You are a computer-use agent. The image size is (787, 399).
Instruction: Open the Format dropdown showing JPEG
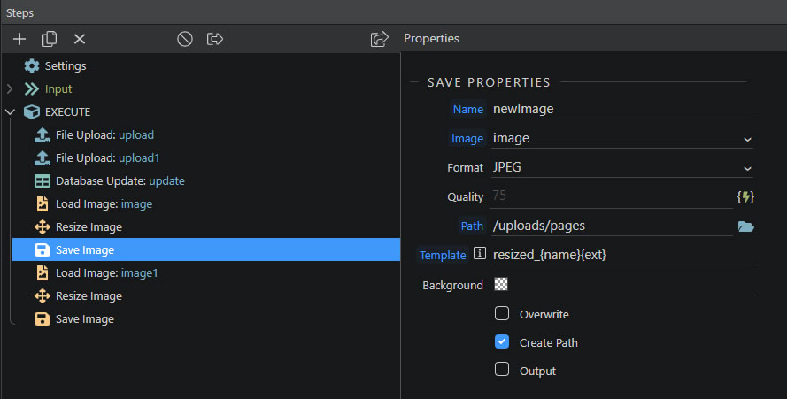pos(621,167)
